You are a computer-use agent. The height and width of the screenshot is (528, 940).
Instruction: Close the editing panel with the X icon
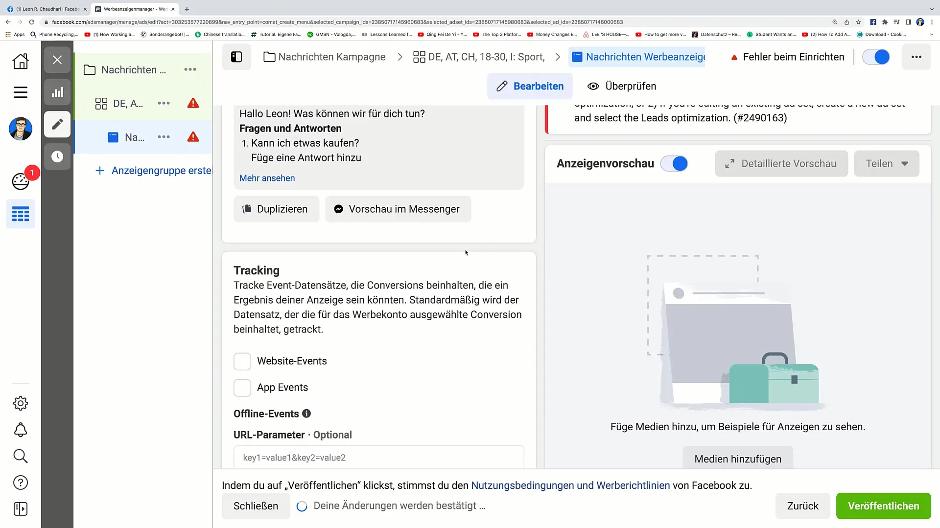[x=57, y=60]
